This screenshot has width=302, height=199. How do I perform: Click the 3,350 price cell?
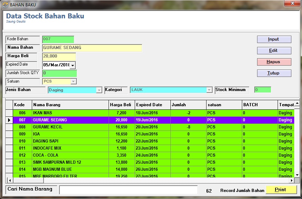click(x=122, y=155)
